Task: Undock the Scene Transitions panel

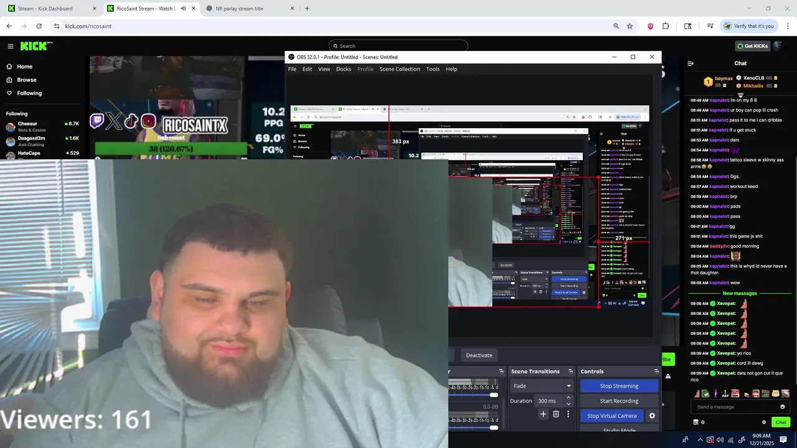Action: tap(571, 371)
